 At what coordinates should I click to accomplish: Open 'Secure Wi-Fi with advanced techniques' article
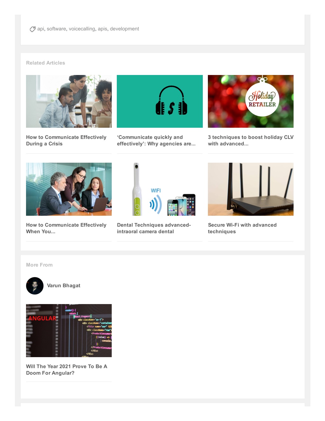pos(242,228)
